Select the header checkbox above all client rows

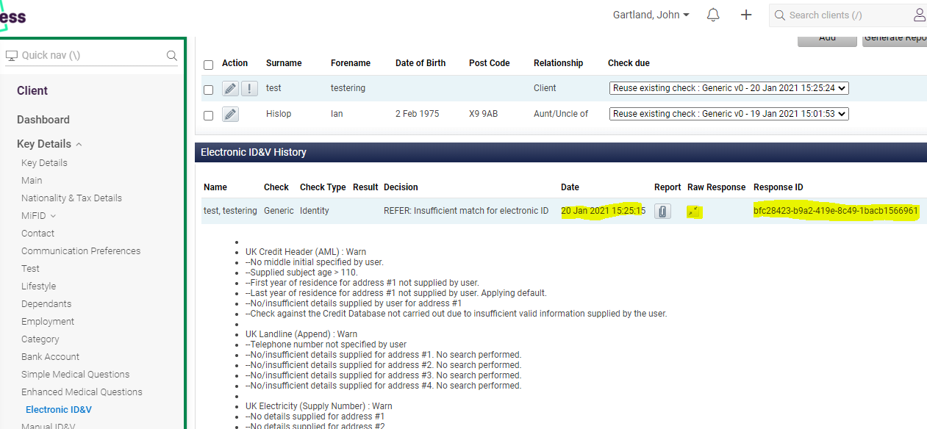tap(207, 64)
